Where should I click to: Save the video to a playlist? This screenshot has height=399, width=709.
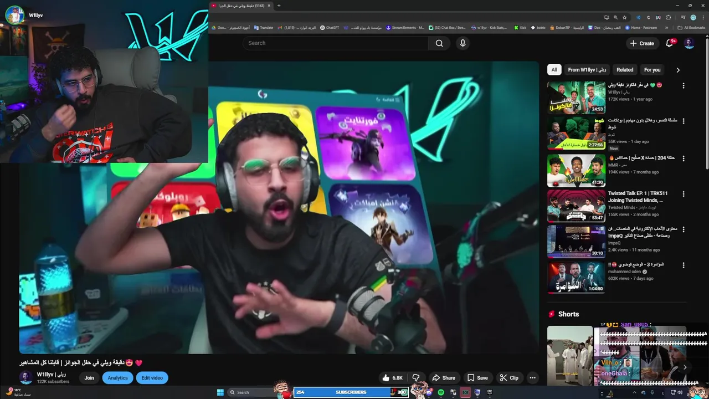[x=477, y=378]
